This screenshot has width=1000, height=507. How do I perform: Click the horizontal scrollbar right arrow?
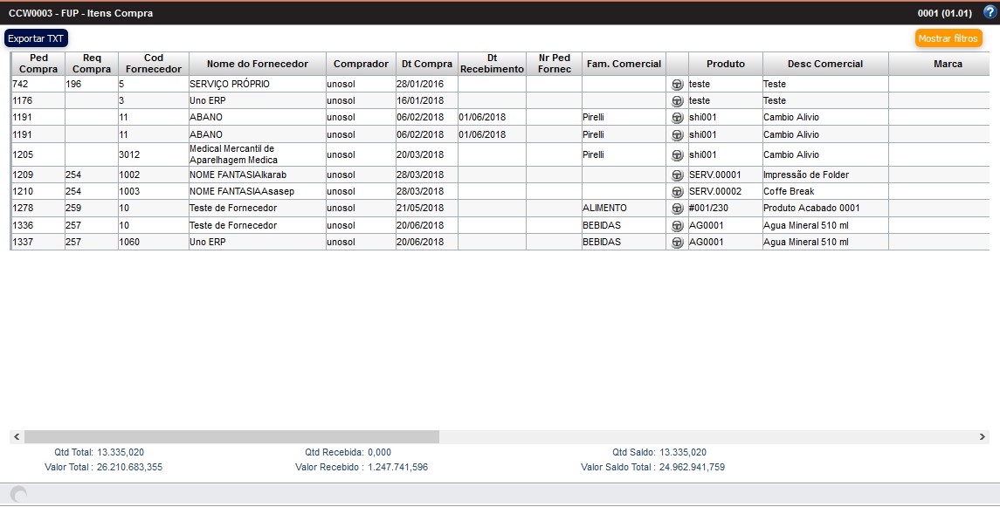pyautogui.click(x=983, y=436)
